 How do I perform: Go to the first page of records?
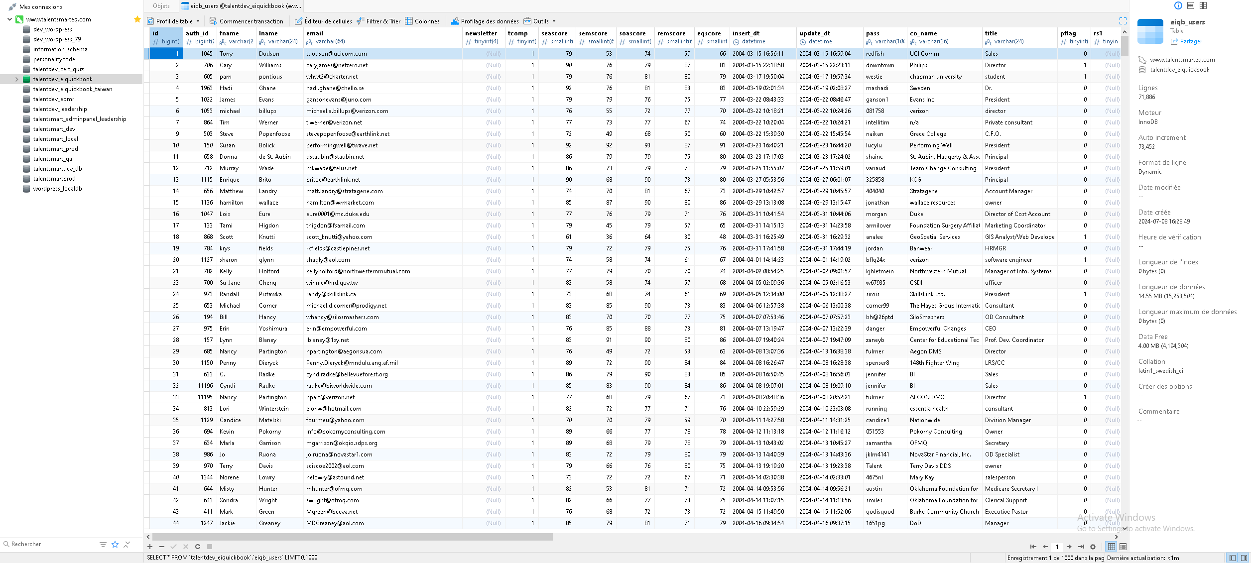(x=1033, y=547)
